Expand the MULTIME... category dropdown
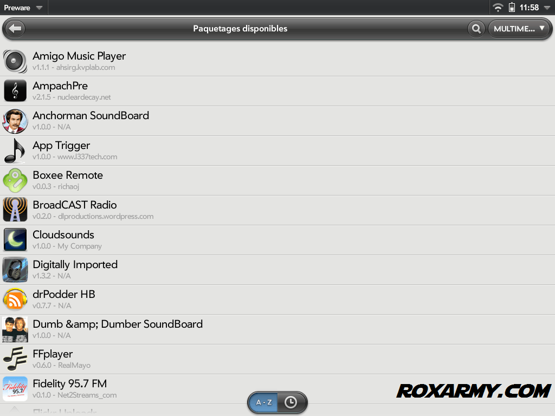Image resolution: width=555 pixels, height=416 pixels. click(519, 29)
